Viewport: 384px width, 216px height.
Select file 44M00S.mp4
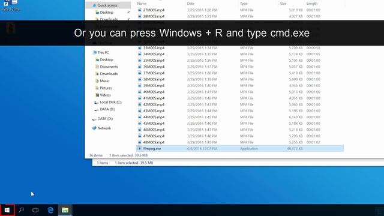(154, 117)
